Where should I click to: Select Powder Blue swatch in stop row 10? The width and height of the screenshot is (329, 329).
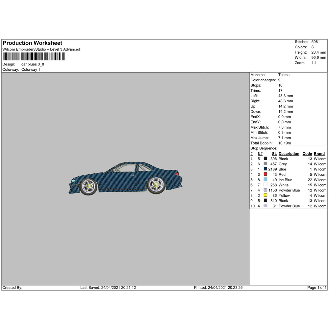pos(266,206)
